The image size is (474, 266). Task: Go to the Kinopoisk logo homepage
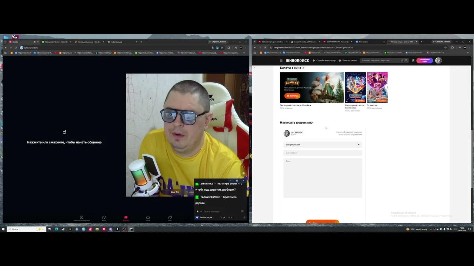[x=297, y=61]
